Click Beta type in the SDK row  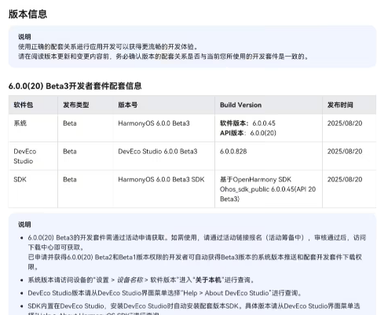(70, 179)
